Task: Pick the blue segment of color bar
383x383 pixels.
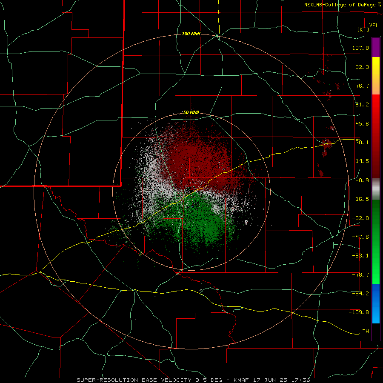Action: click(x=376, y=303)
